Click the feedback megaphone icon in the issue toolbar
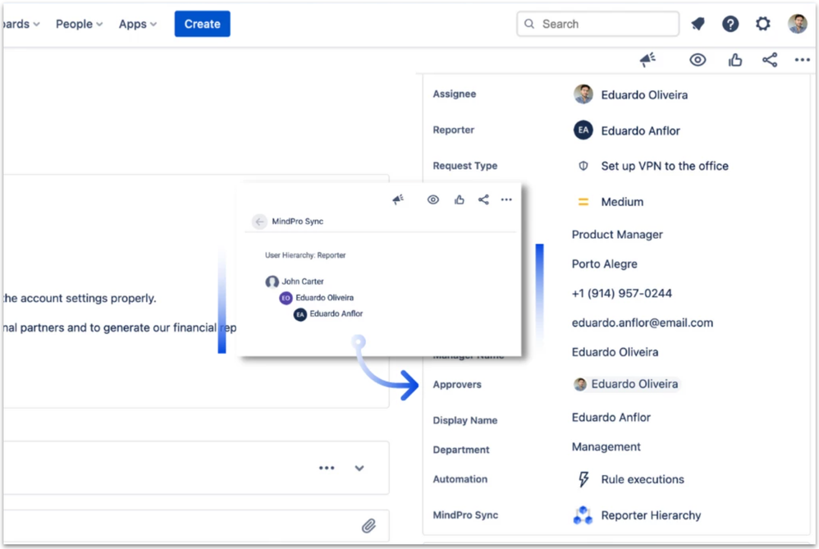This screenshot has height=549, width=819. 647,60
